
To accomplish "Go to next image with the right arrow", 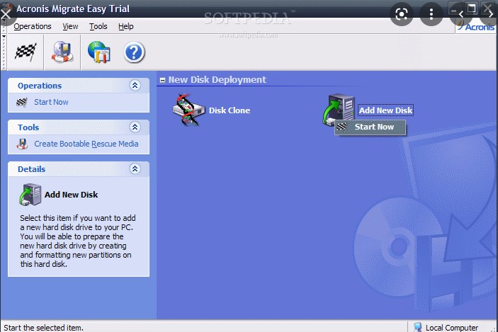I will (x=491, y=14).
